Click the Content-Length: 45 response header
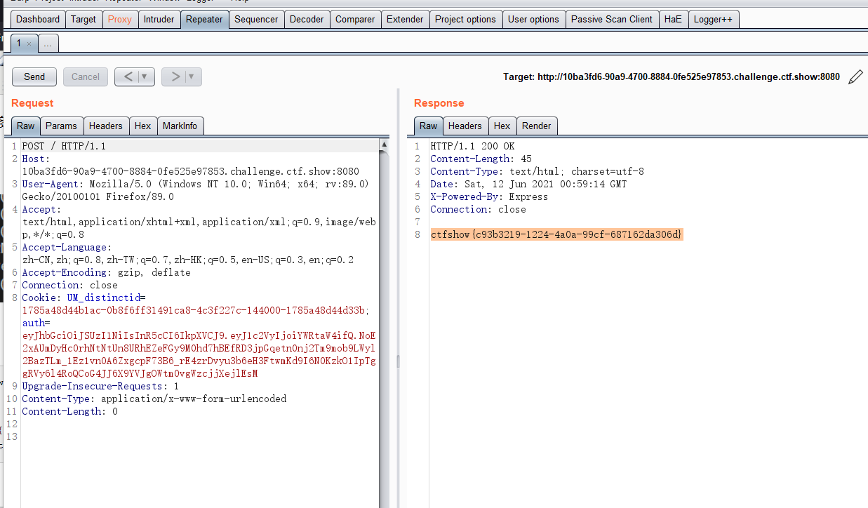868x508 pixels. (481, 159)
